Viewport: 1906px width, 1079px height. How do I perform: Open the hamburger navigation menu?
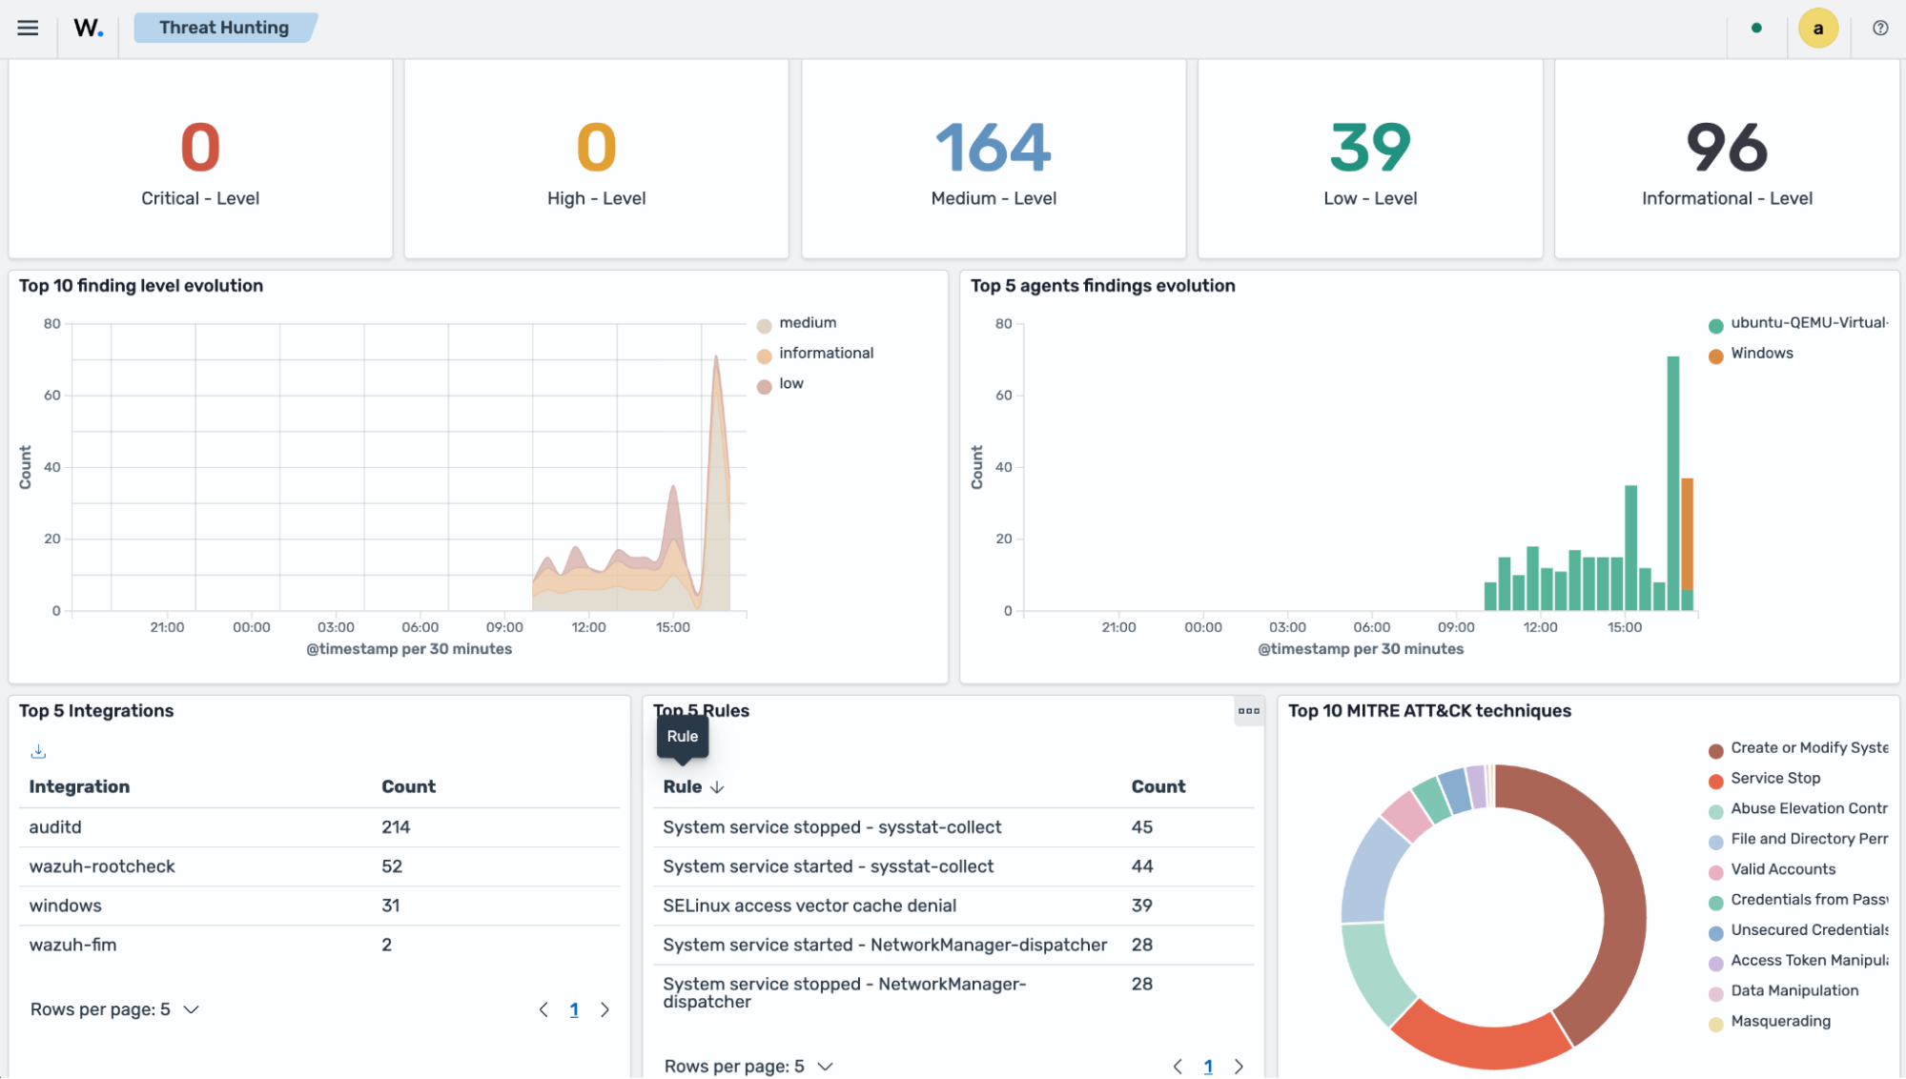pos(28,28)
